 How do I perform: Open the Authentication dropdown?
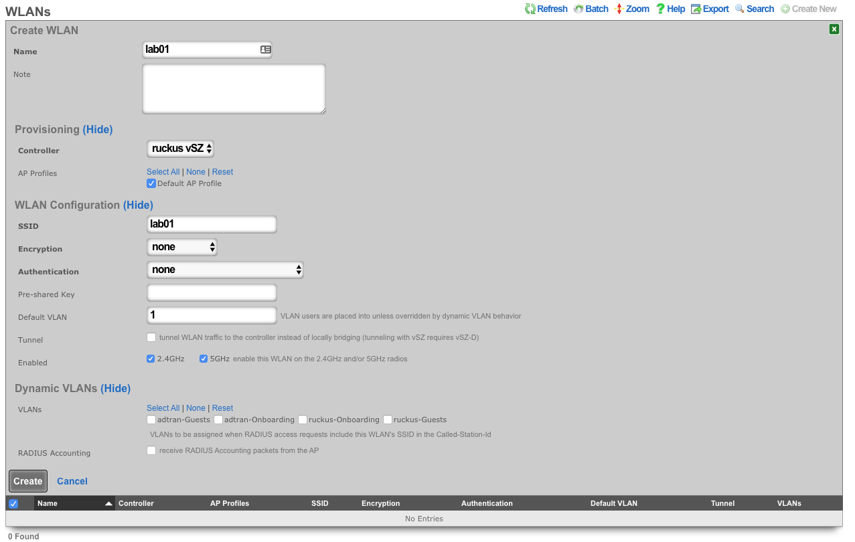click(x=225, y=270)
